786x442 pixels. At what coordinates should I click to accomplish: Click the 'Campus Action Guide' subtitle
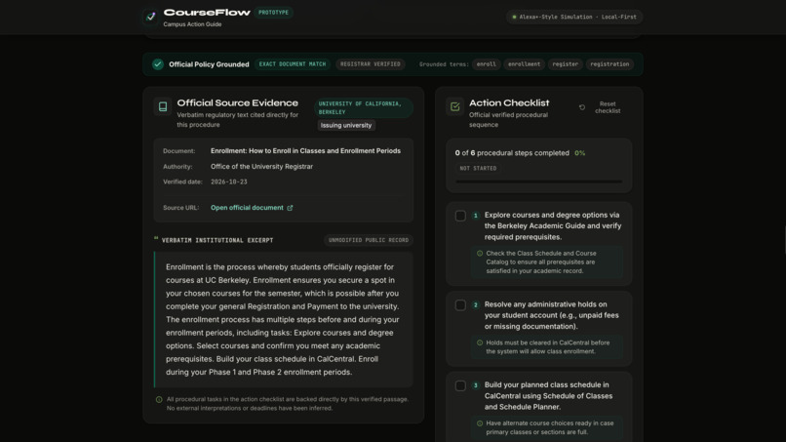coord(192,24)
